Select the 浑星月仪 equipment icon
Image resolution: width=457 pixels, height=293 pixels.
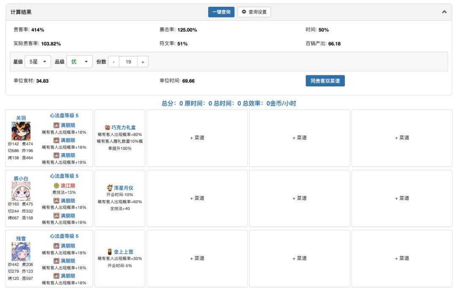coord(110,188)
